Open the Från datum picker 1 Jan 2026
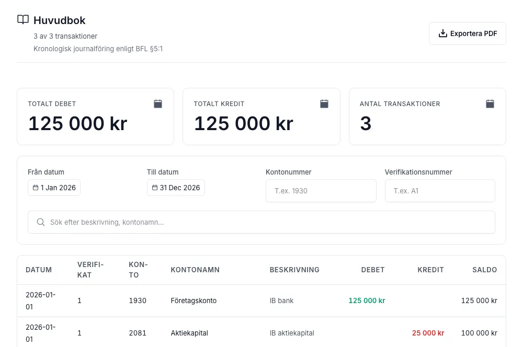The image size is (523, 347). [54, 188]
